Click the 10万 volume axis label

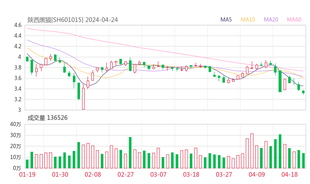[x=15, y=157]
